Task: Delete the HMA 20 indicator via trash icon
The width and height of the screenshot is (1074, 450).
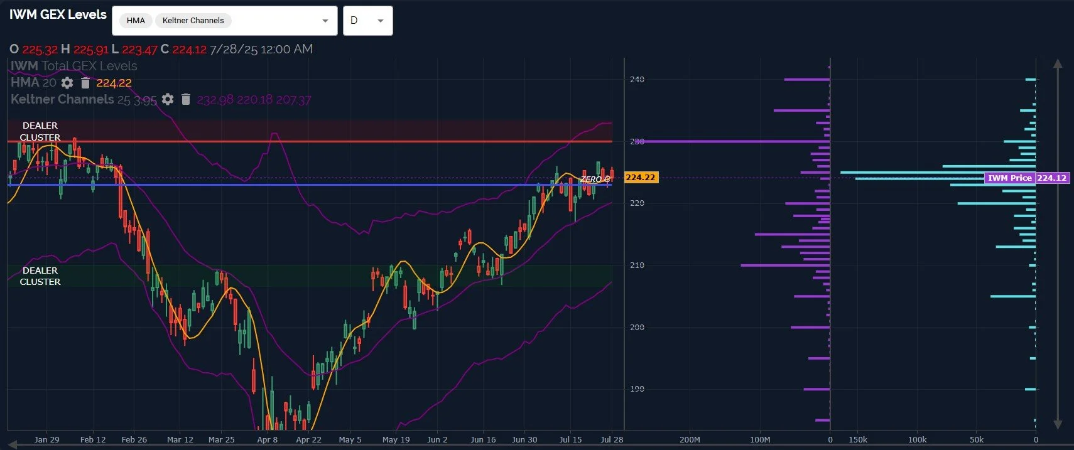Action: pyautogui.click(x=85, y=83)
